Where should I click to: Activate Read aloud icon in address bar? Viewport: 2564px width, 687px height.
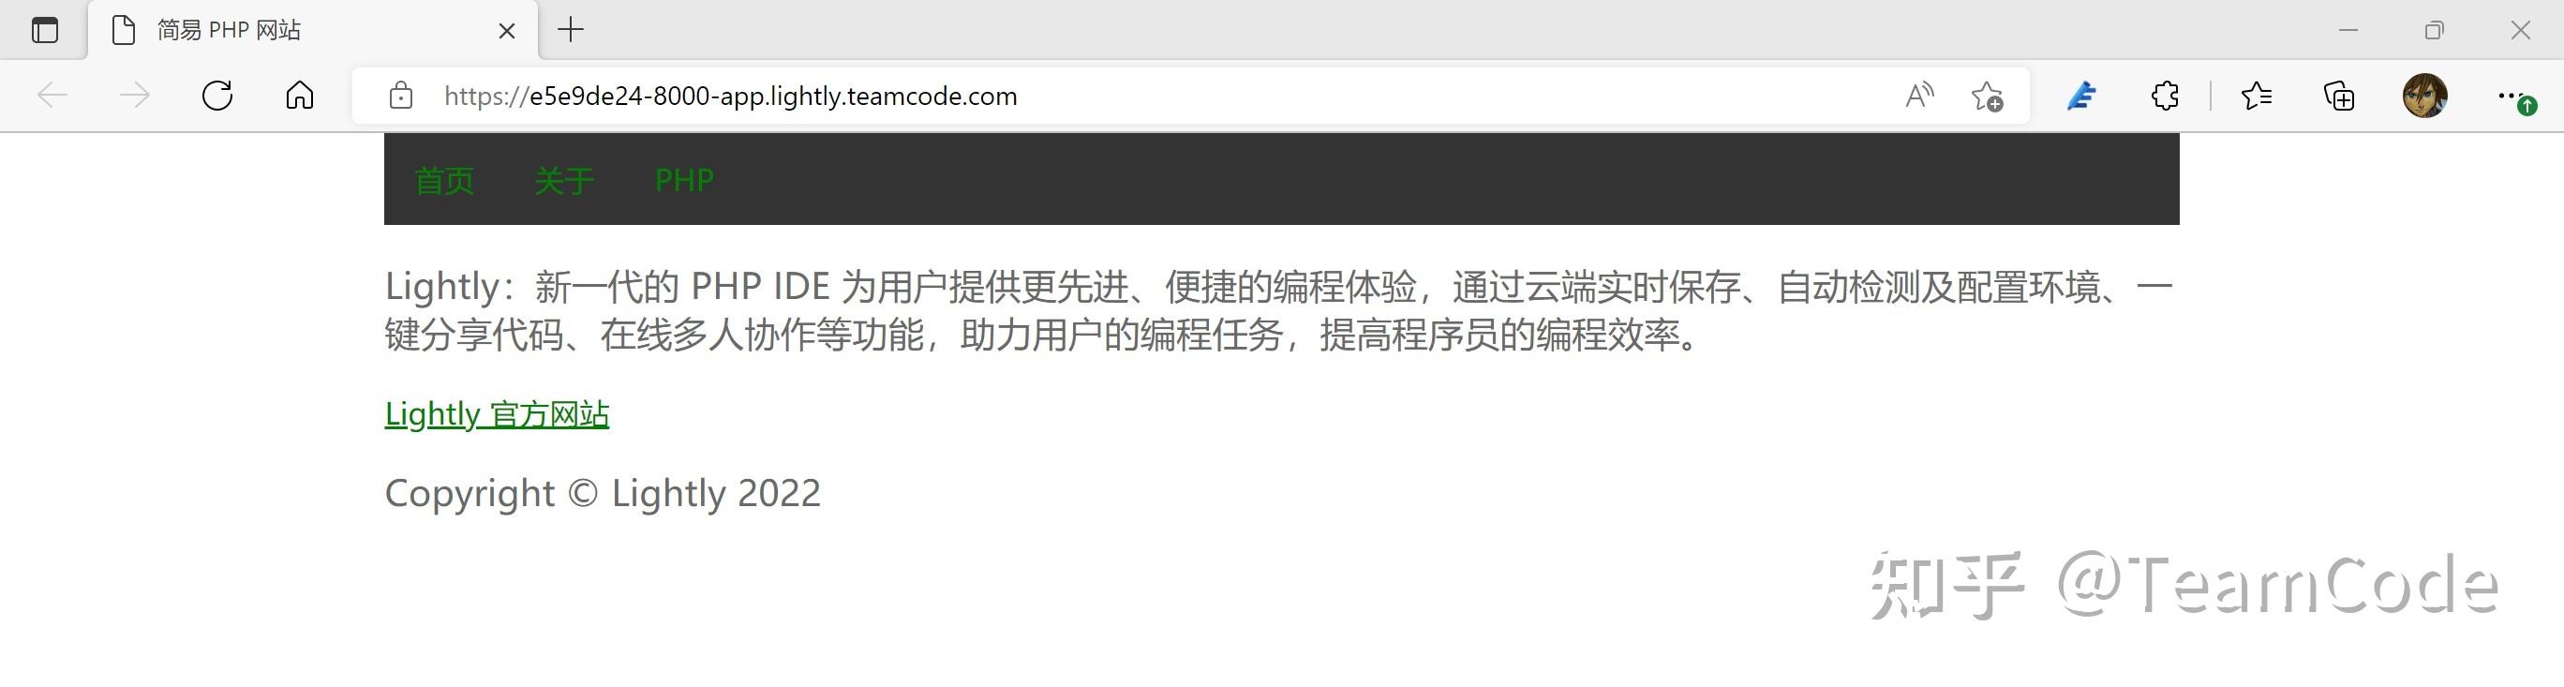(1919, 96)
